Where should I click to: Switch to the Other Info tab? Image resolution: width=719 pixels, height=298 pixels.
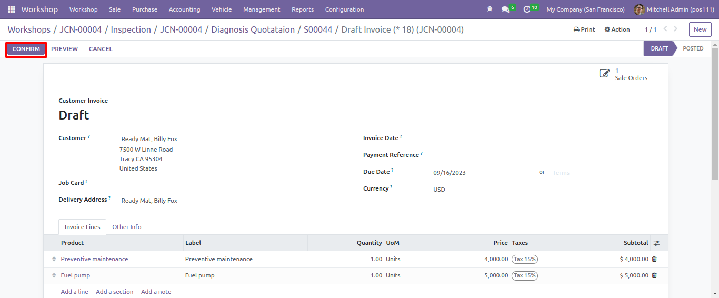[127, 227]
